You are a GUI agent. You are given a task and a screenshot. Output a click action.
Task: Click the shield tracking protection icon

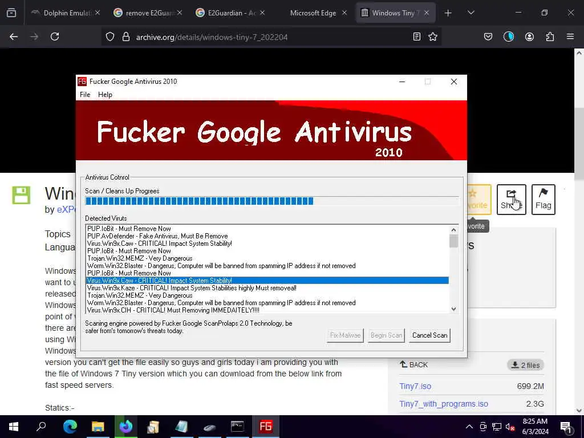pos(110,37)
